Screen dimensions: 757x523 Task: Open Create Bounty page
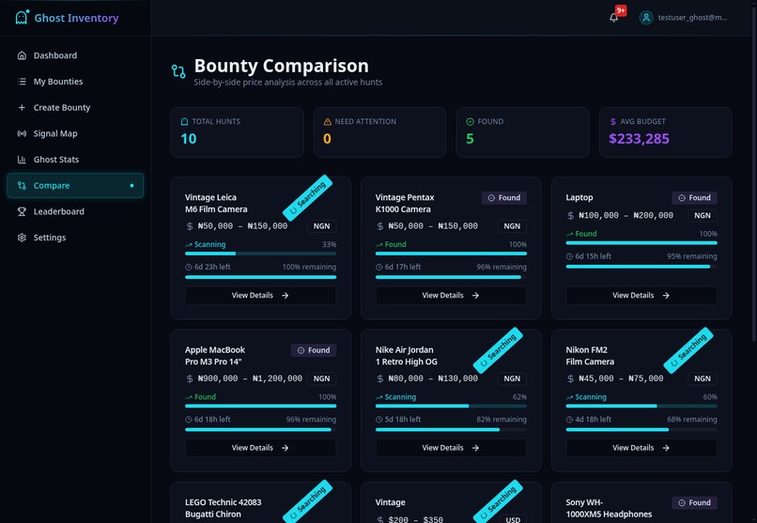(75, 108)
